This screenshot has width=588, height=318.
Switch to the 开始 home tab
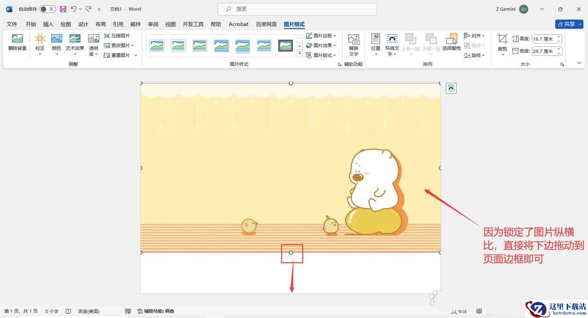(x=31, y=24)
